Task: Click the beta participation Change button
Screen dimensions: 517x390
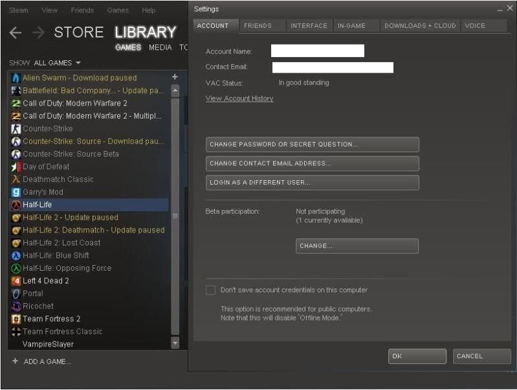Action: (x=357, y=246)
